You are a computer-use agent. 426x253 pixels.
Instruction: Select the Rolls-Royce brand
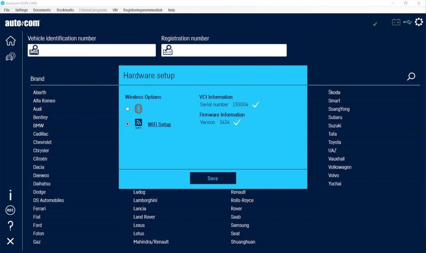(x=242, y=201)
